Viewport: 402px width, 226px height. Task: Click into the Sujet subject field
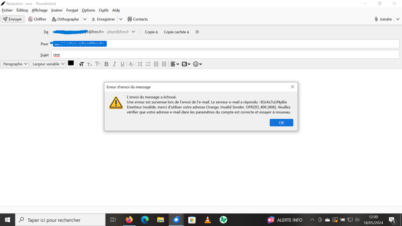click(x=225, y=55)
